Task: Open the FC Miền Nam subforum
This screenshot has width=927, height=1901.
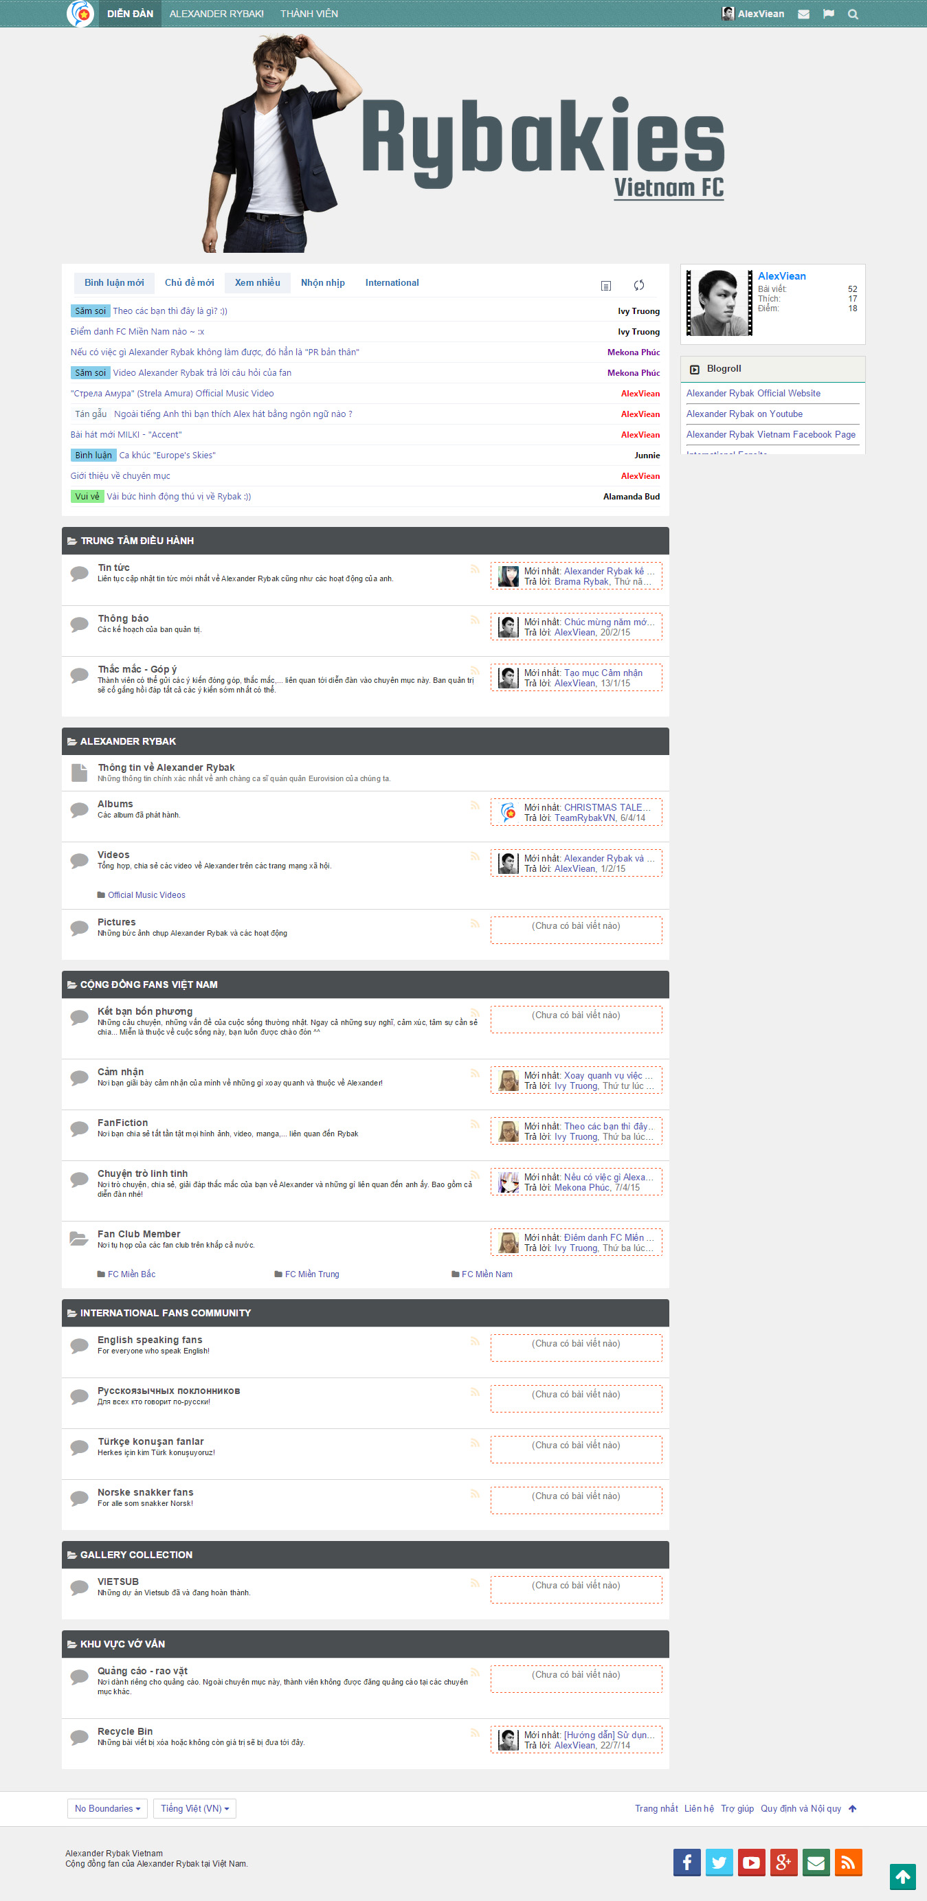Action: point(487,1274)
